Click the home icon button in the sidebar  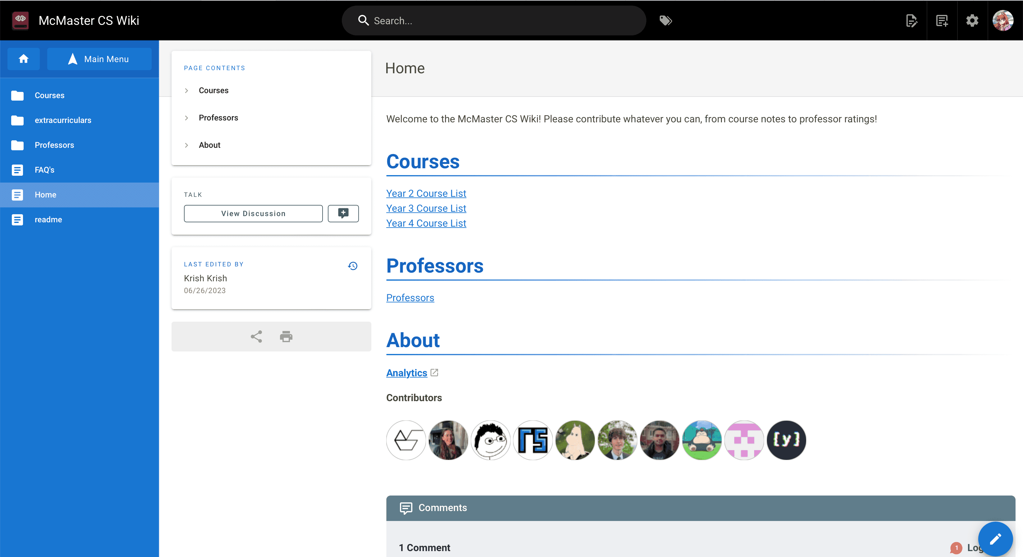(23, 59)
